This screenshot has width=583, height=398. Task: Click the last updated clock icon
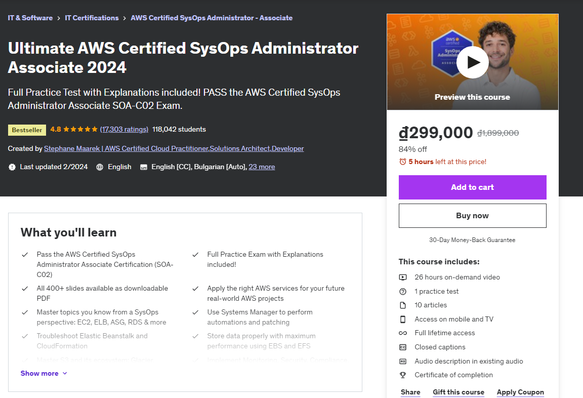coord(12,167)
